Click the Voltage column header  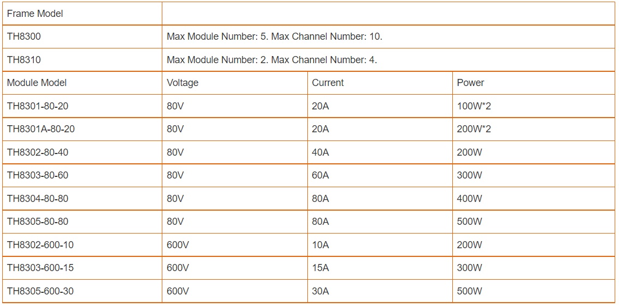tap(234, 83)
